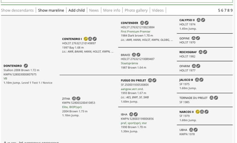Click the gold icon beside CONTENDRO I
Image resolution: width=237 pixels, height=143 pixels.
(86, 39)
